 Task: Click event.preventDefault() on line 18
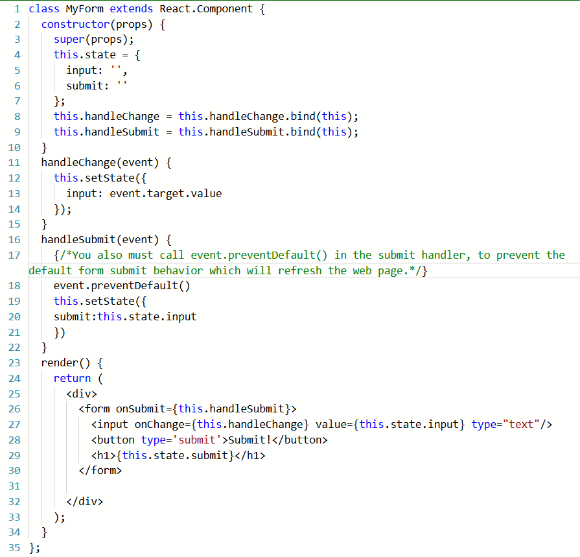(122, 286)
